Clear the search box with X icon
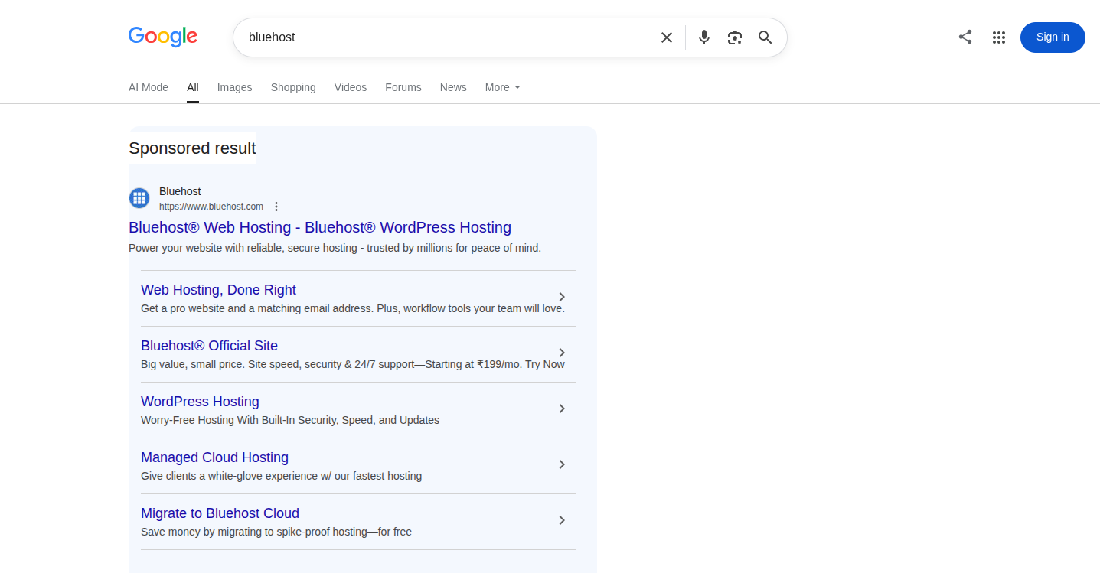The image size is (1100, 573). [667, 37]
